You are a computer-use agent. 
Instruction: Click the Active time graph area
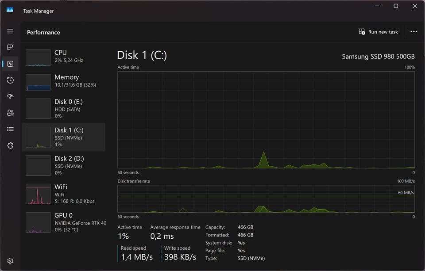tap(266, 120)
